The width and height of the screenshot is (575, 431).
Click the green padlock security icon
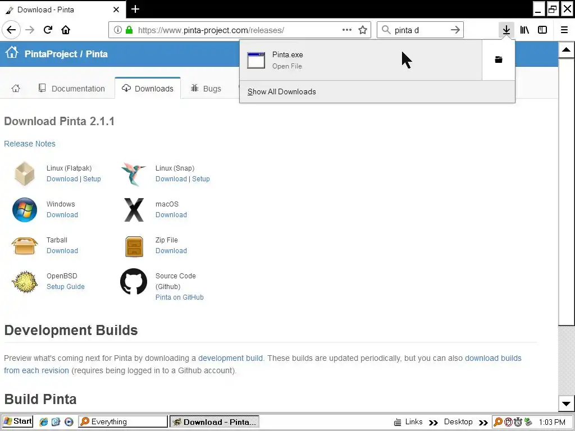click(129, 30)
